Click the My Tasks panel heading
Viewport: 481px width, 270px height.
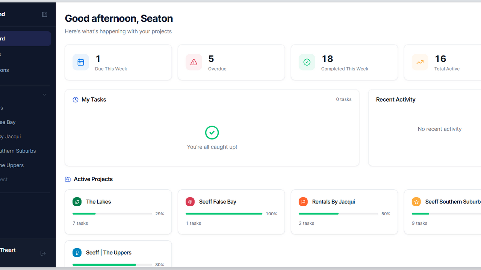pos(94,100)
